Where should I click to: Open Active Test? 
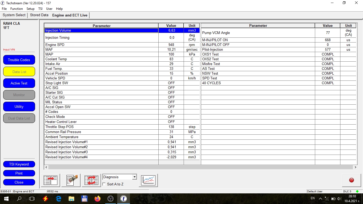[x=19, y=83]
